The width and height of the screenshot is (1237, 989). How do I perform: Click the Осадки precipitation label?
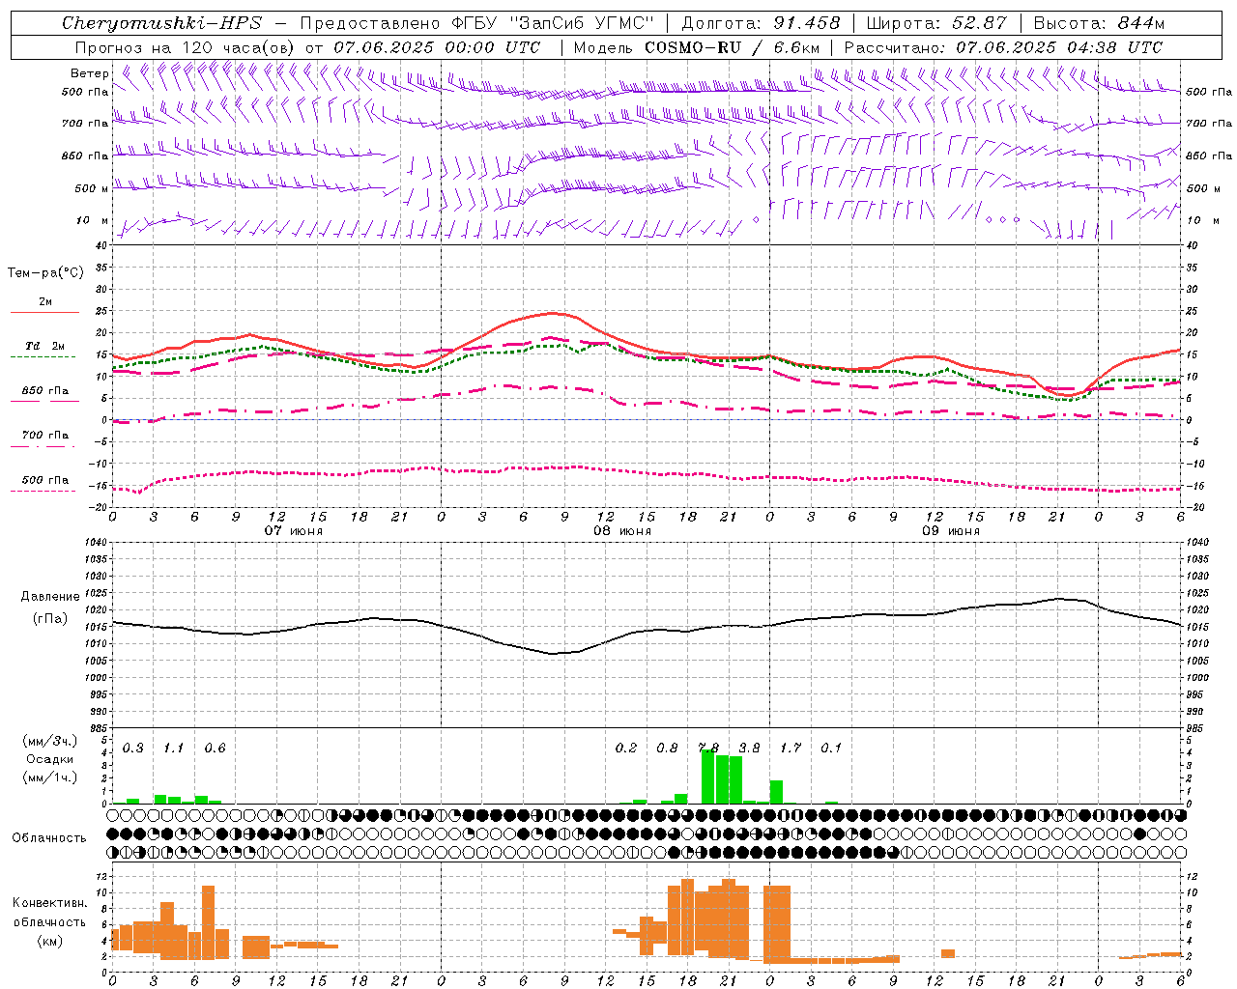(50, 760)
